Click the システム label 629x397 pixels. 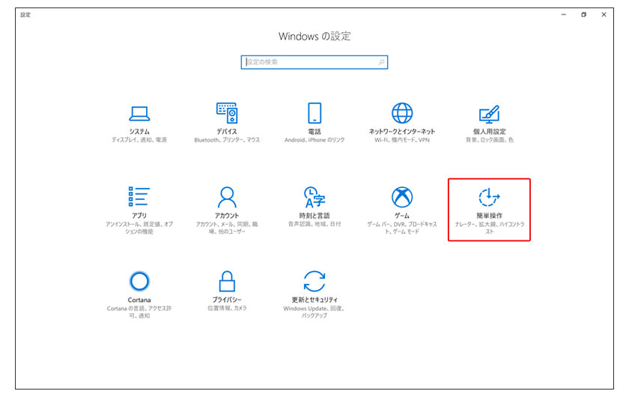139,132
